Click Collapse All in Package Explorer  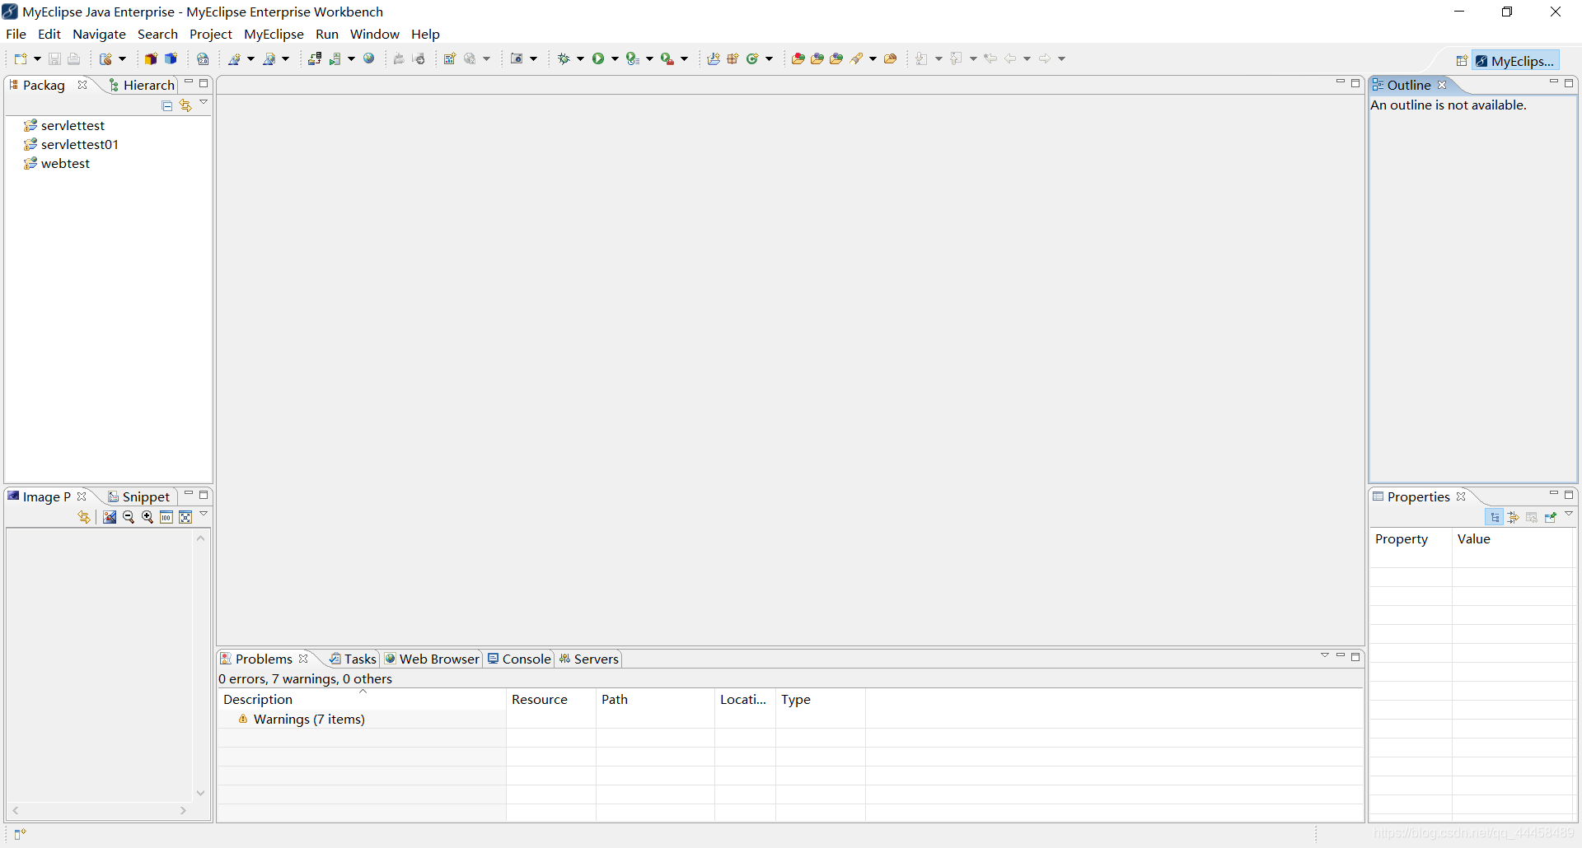[167, 105]
